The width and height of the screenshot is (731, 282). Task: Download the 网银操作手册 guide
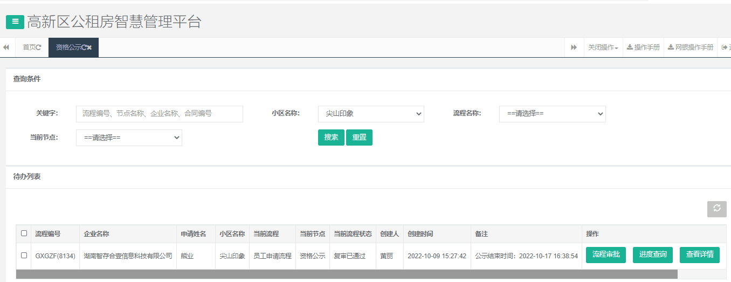(690, 47)
